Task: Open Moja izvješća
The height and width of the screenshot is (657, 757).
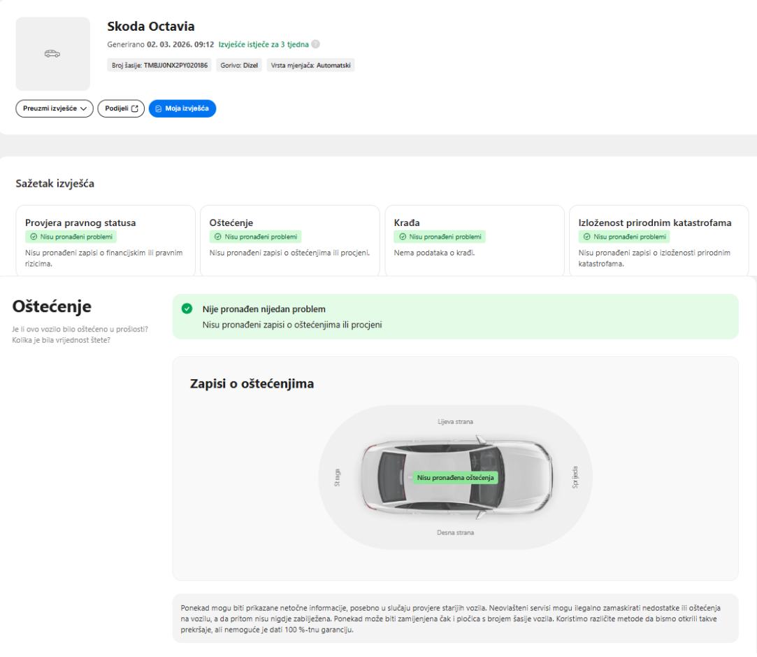Action: point(182,108)
